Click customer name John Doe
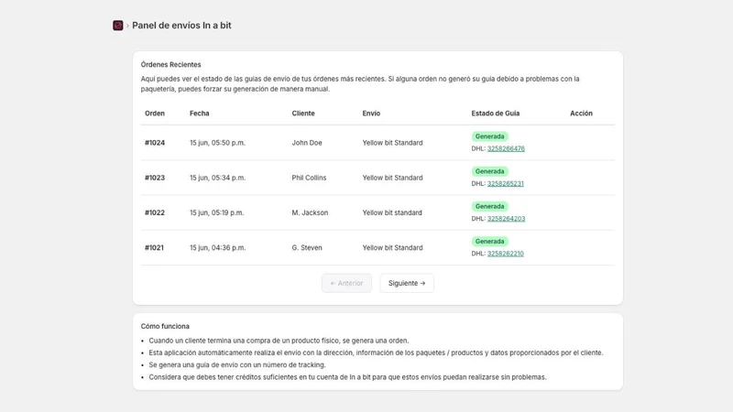 (307, 143)
